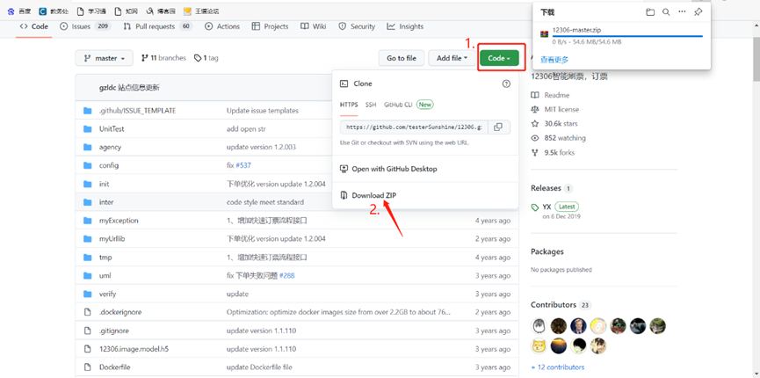
Task: Click the 'code style meet standard' commit message
Action: click(x=265, y=202)
